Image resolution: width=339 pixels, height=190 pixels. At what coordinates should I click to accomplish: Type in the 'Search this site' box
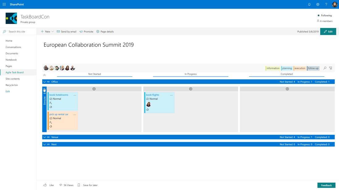19,32
